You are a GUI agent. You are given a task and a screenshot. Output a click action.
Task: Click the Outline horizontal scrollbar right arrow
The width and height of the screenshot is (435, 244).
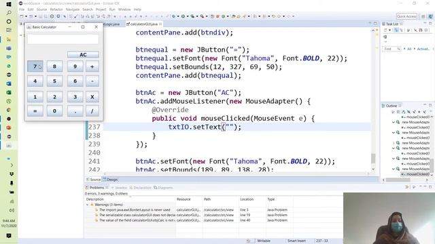pos(427,180)
